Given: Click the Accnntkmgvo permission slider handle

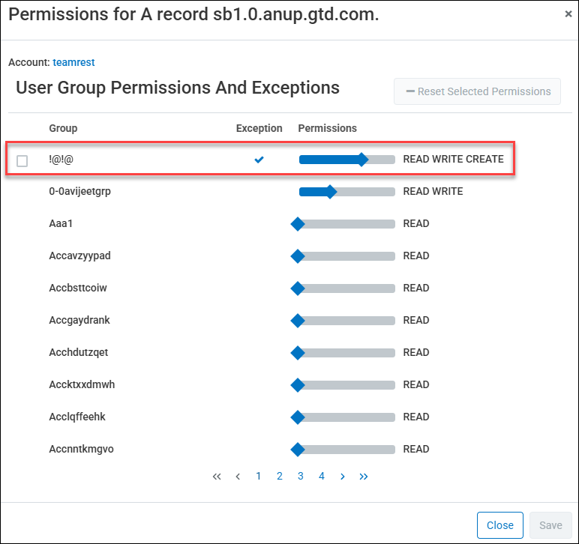Looking at the screenshot, I should click(x=298, y=450).
